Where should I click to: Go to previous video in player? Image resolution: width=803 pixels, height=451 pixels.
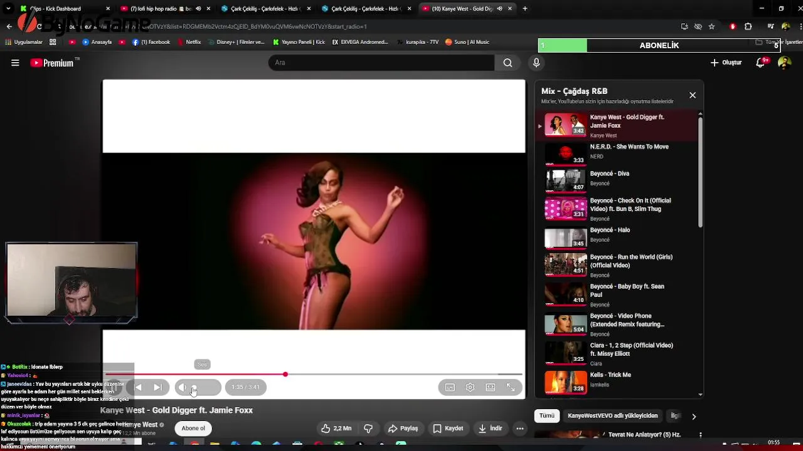[x=138, y=387]
